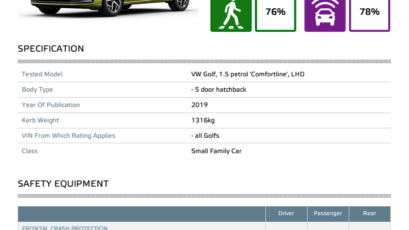Click the SPECIFICATION section heading
The image size is (409, 230).
pos(51,48)
